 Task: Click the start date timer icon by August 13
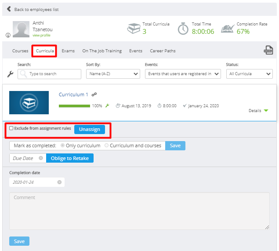118,105
